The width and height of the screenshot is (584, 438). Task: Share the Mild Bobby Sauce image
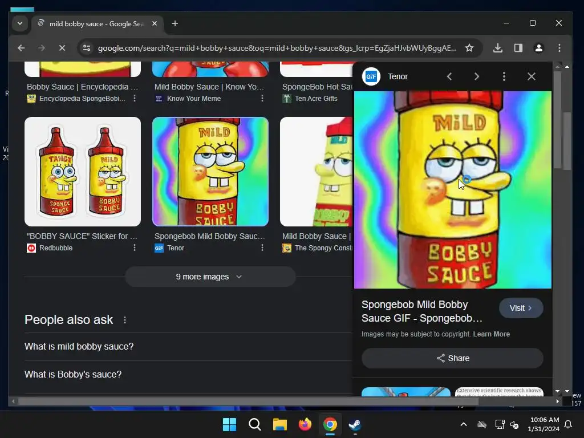click(x=452, y=358)
